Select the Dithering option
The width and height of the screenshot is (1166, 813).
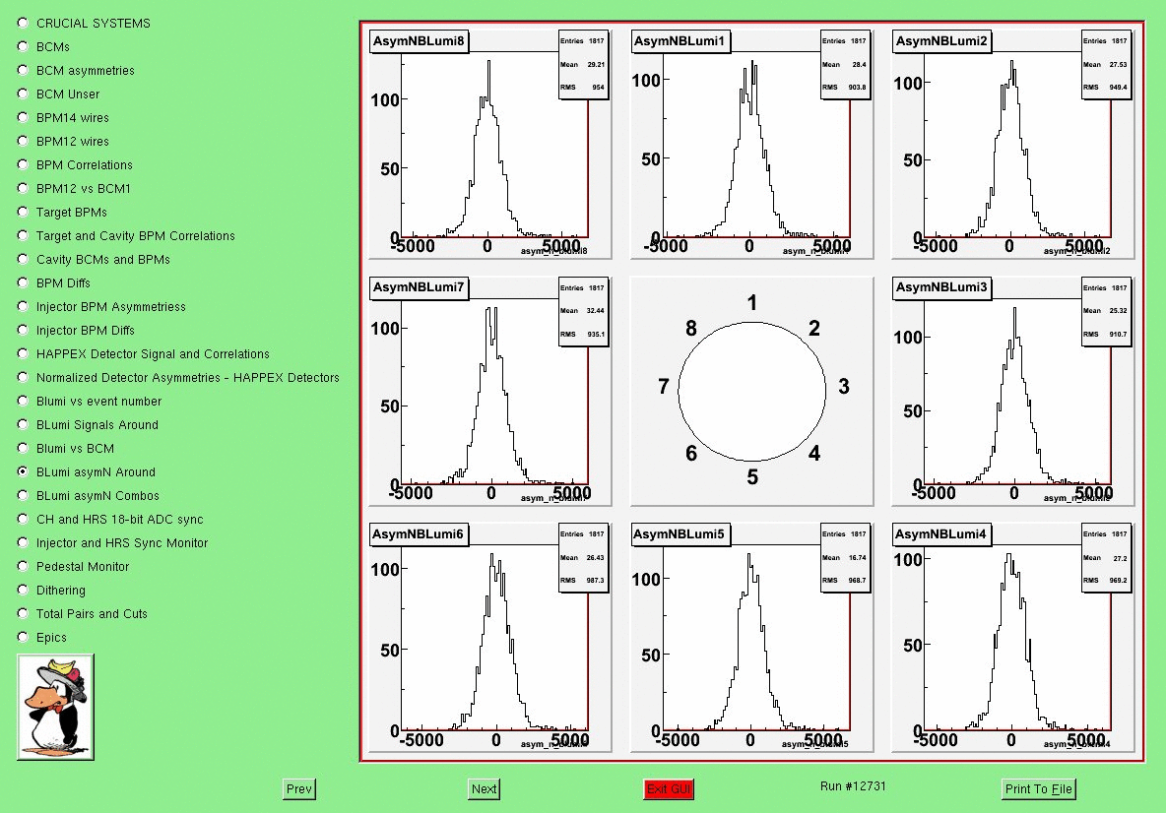23,590
